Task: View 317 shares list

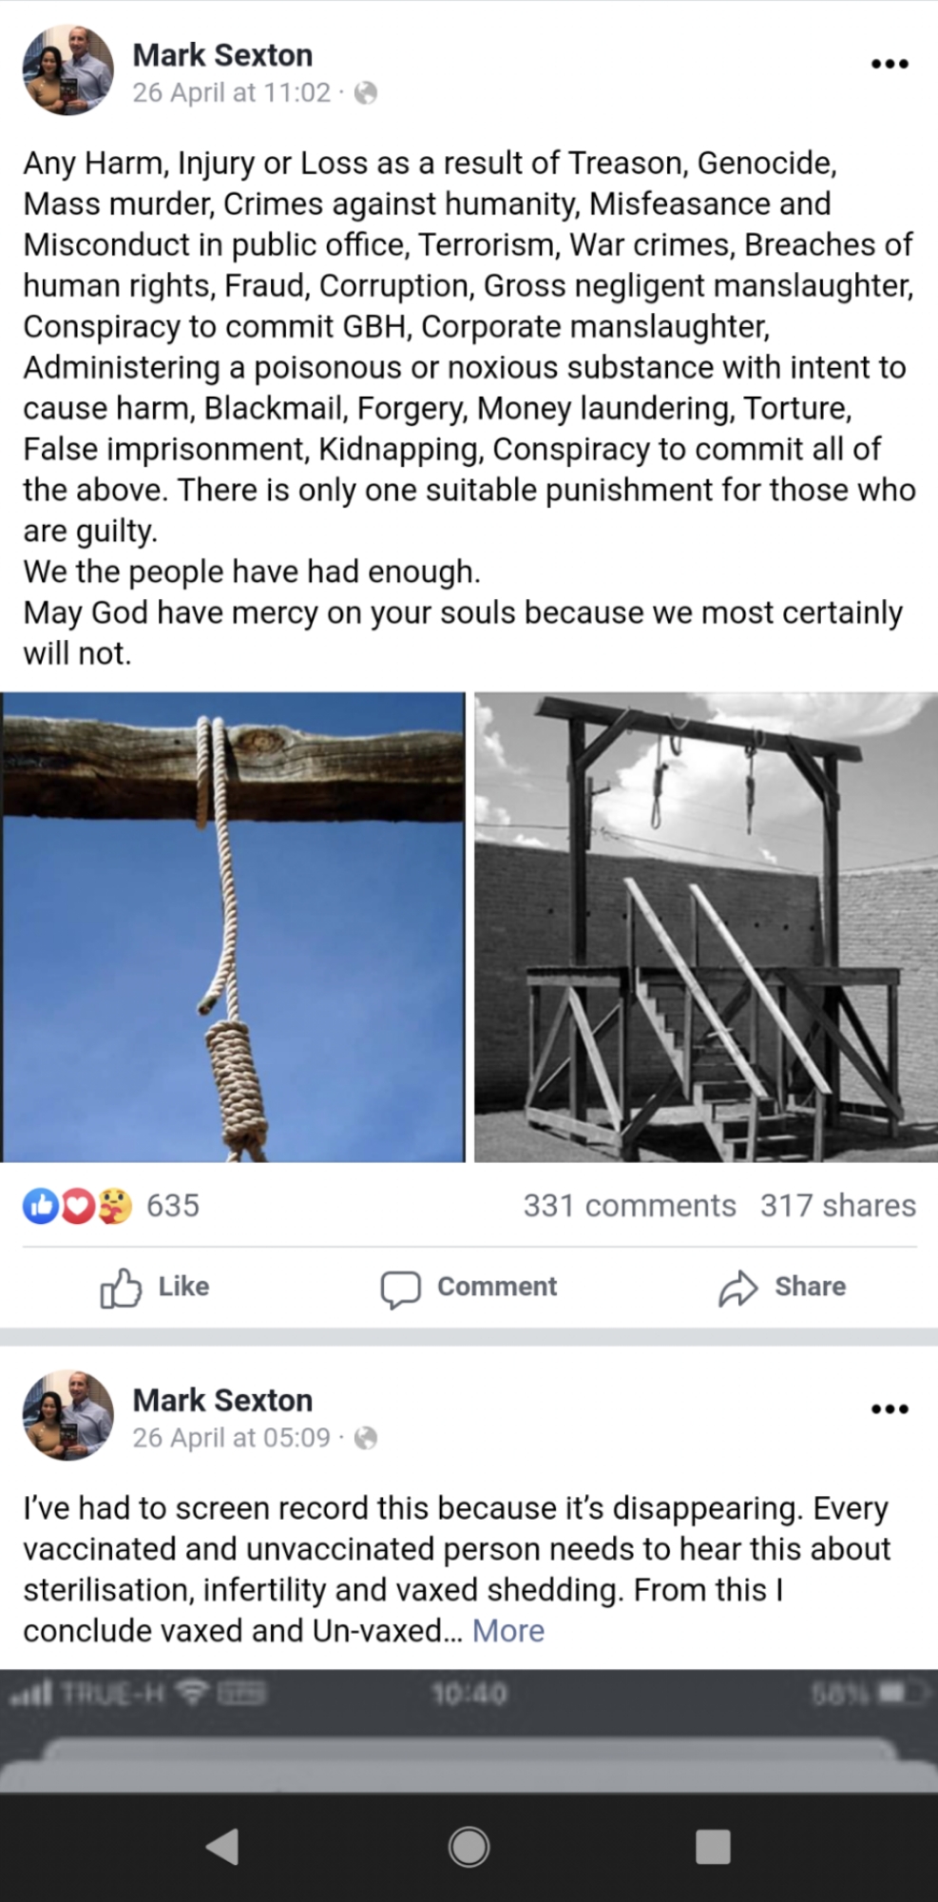Action: (x=837, y=1205)
